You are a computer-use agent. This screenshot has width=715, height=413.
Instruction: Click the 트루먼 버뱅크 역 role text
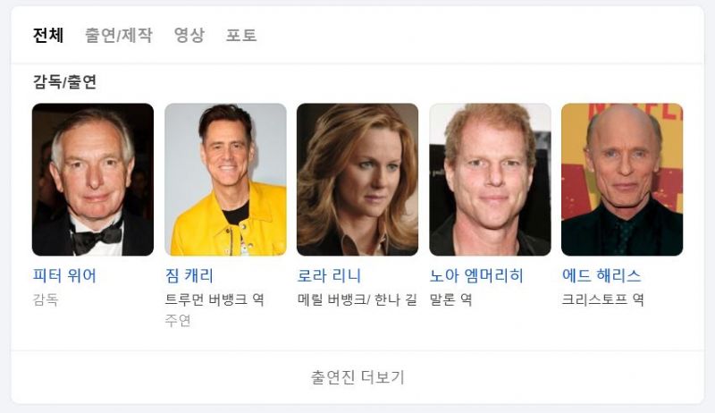214,299
